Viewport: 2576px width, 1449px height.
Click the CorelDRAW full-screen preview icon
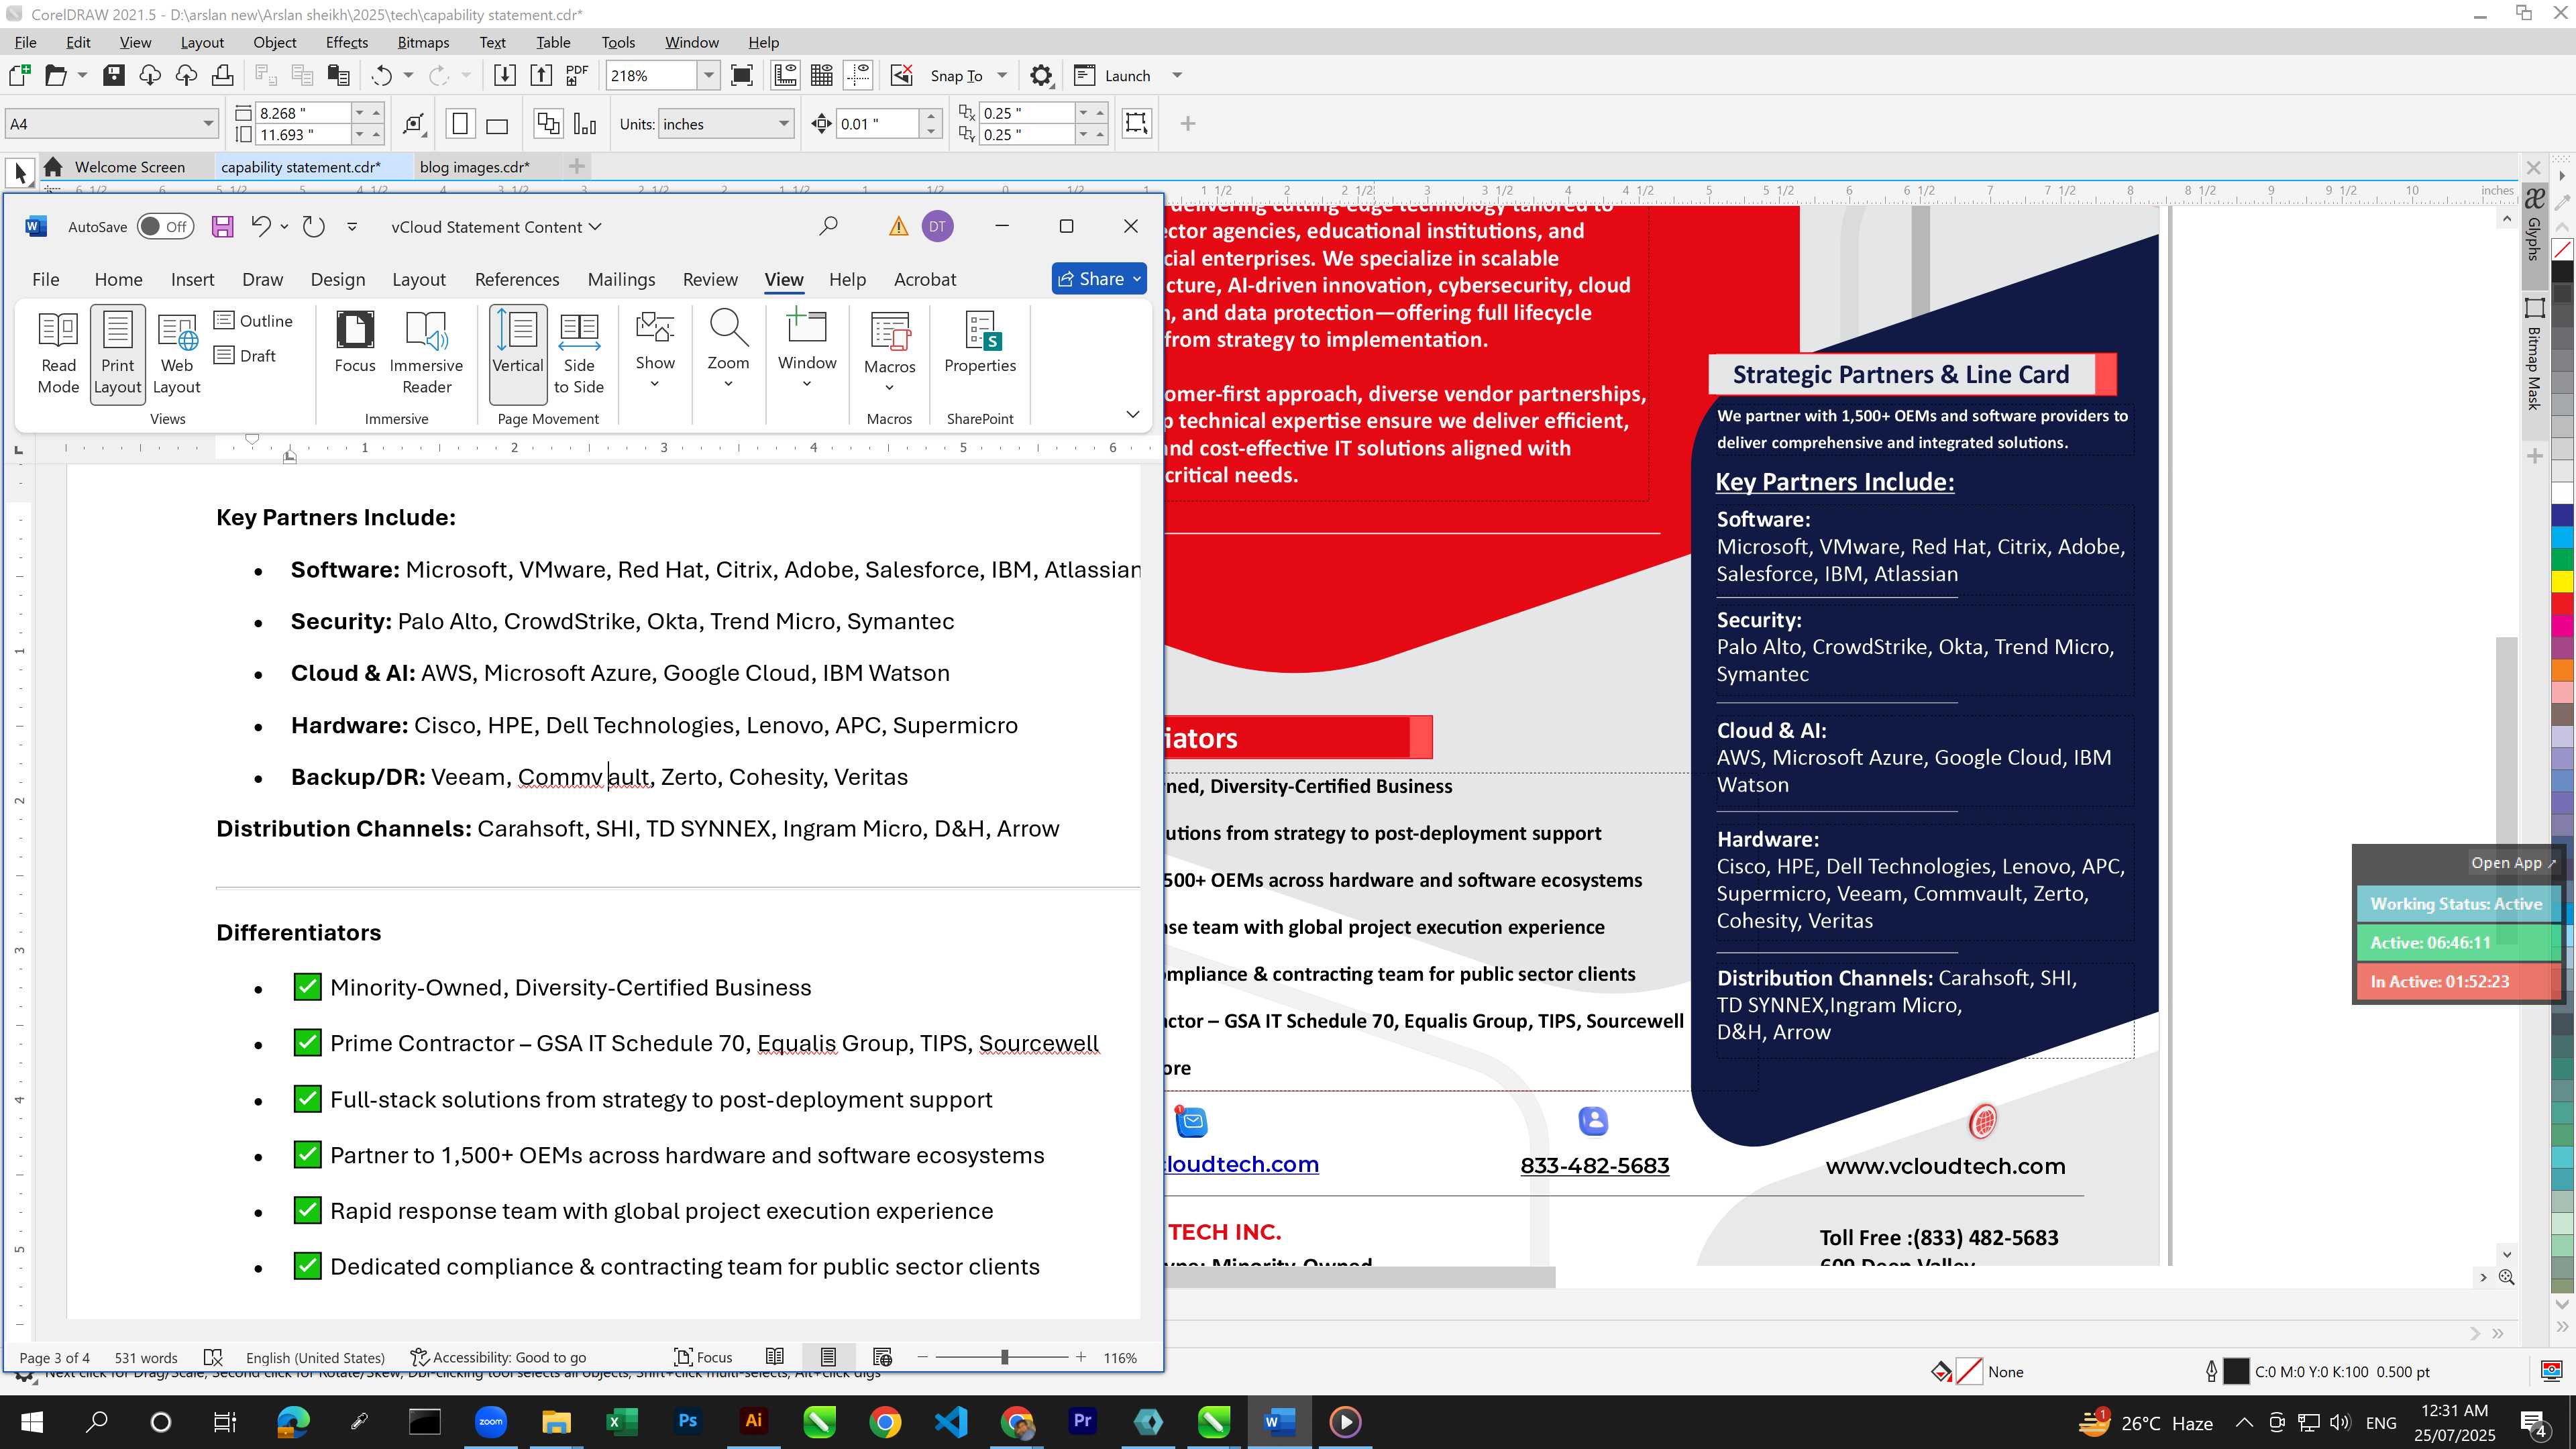[x=742, y=75]
